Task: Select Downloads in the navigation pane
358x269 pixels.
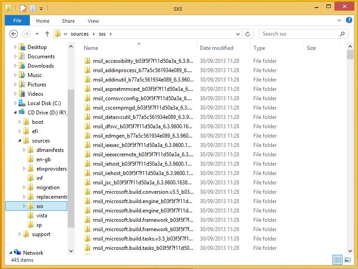Action: [41, 66]
